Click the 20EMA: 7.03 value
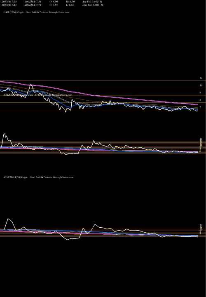The height and width of the screenshot is (297, 206). (9, 2)
